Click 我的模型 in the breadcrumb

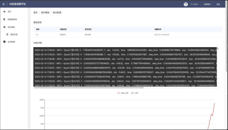coord(45,13)
